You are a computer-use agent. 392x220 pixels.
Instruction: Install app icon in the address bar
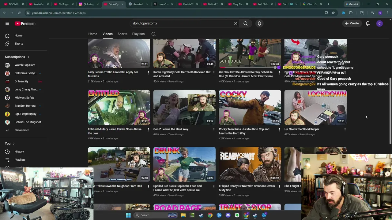[x=326, y=13]
